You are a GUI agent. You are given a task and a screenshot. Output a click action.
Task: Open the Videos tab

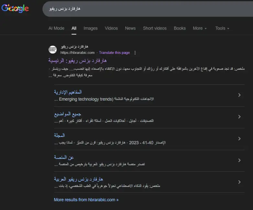(111, 28)
